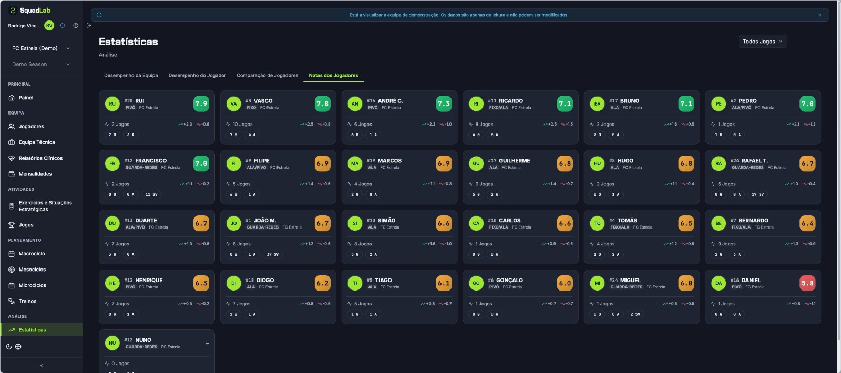
Task: Click the info icon in the demo banner
Action: pyautogui.click(x=99, y=15)
